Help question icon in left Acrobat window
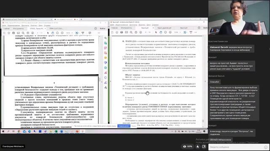Image resolution: width=270 pixels, height=151 pixels. coord(96,29)
